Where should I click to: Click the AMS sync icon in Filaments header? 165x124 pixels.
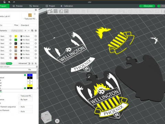tap(32, 31)
